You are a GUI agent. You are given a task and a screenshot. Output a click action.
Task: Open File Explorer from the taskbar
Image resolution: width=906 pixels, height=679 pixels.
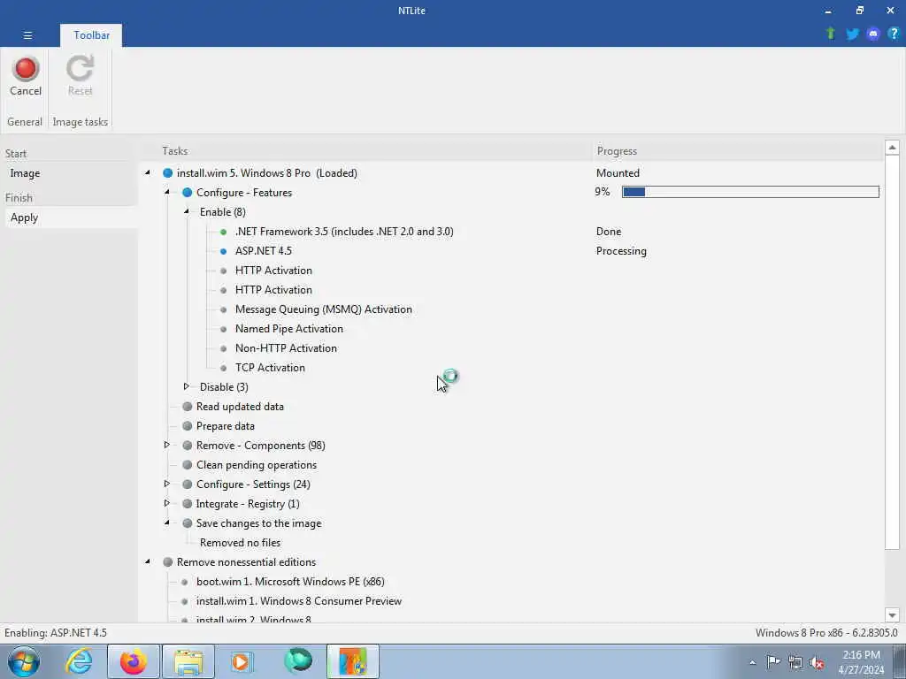[x=188, y=661]
